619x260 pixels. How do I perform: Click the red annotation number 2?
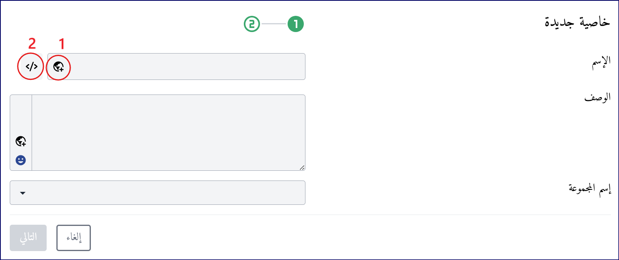32,43
